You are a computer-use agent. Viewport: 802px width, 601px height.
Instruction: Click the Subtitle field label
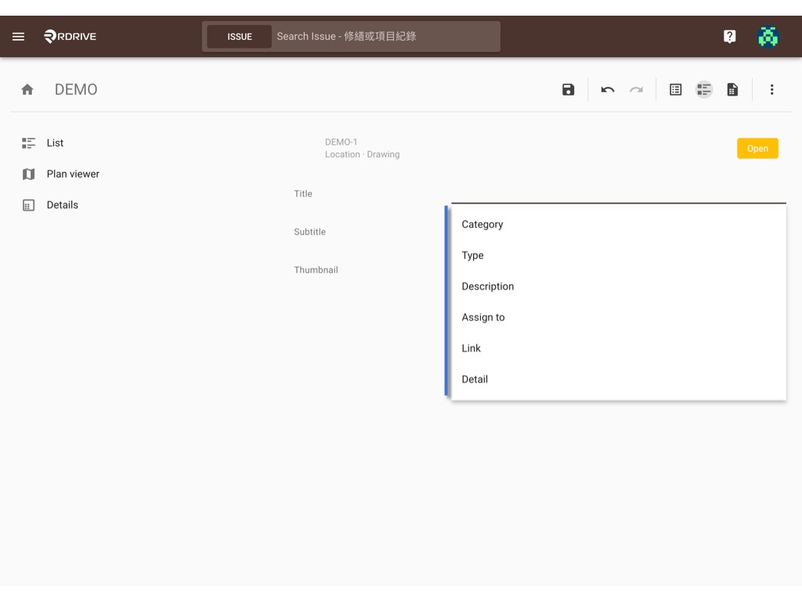309,232
